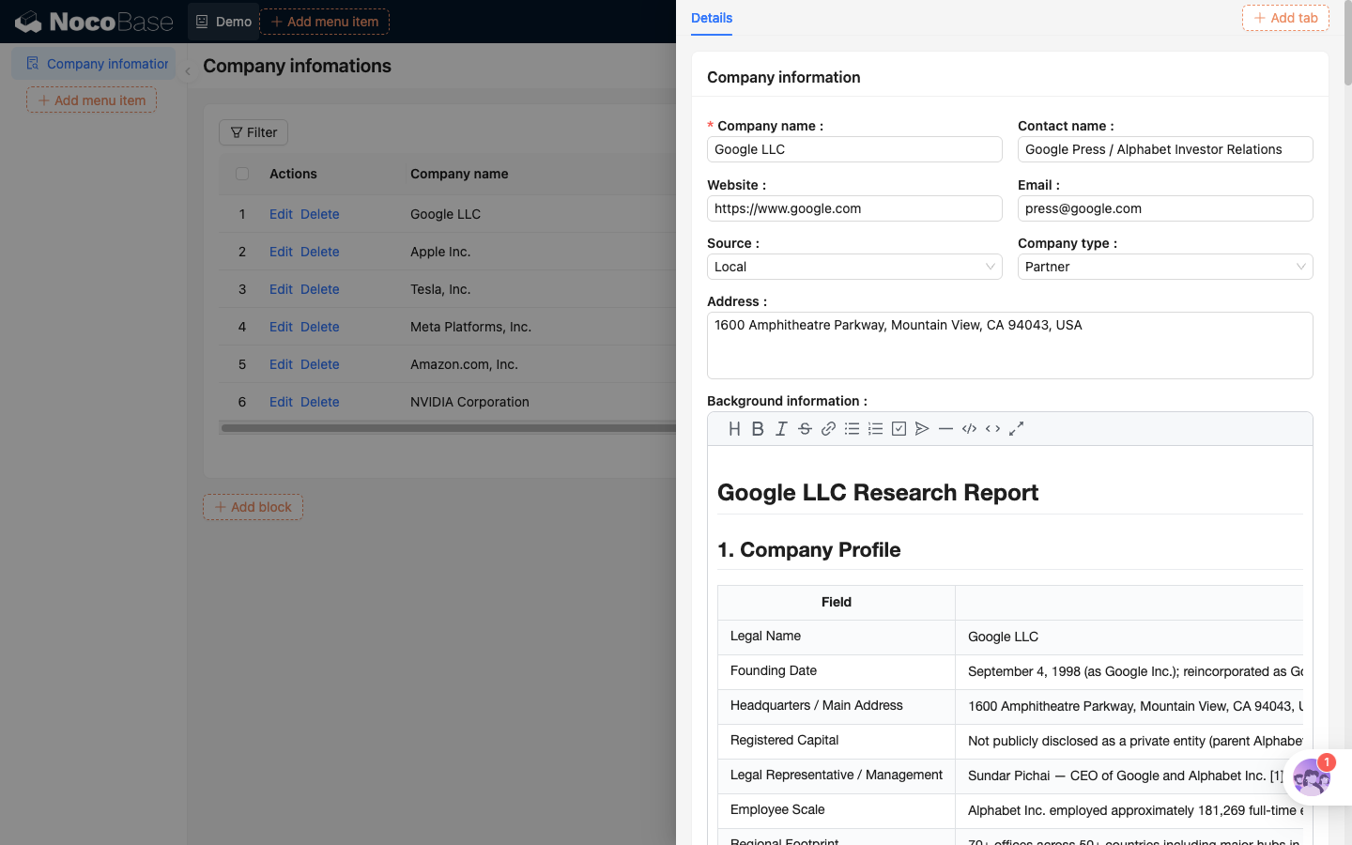Delete the Amazon.com, Inc. row

320,364
